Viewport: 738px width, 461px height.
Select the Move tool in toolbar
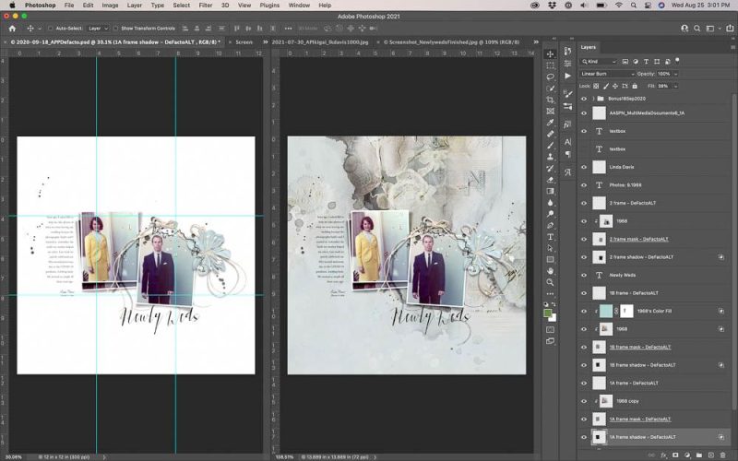pos(550,54)
